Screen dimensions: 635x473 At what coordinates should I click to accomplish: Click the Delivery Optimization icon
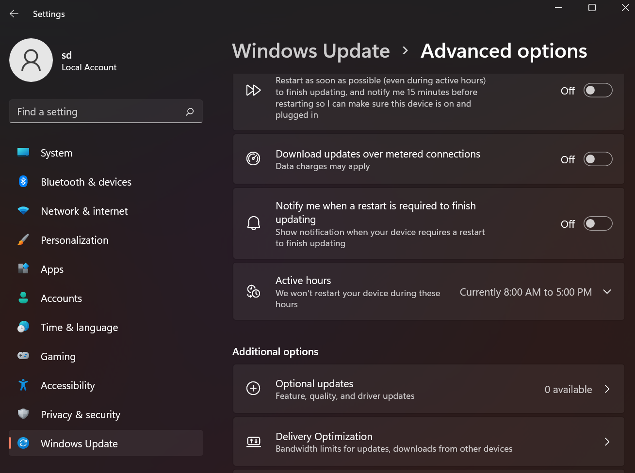click(x=253, y=441)
